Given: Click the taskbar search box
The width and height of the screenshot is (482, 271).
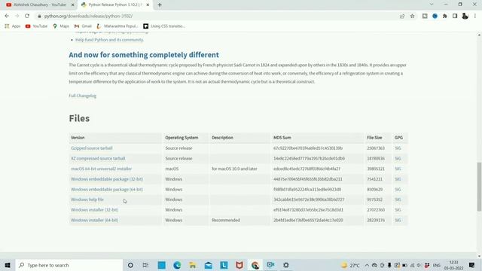Looking at the screenshot, I should point(69,265).
